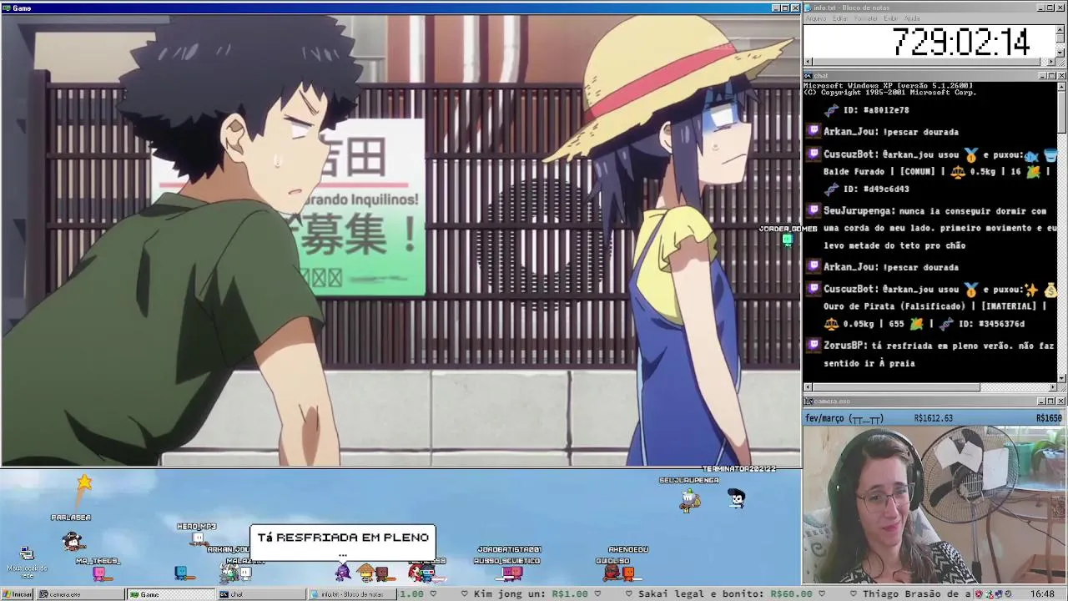
Task: Click the notepad vertical scrollbar down arrow
Action: coord(1061,52)
